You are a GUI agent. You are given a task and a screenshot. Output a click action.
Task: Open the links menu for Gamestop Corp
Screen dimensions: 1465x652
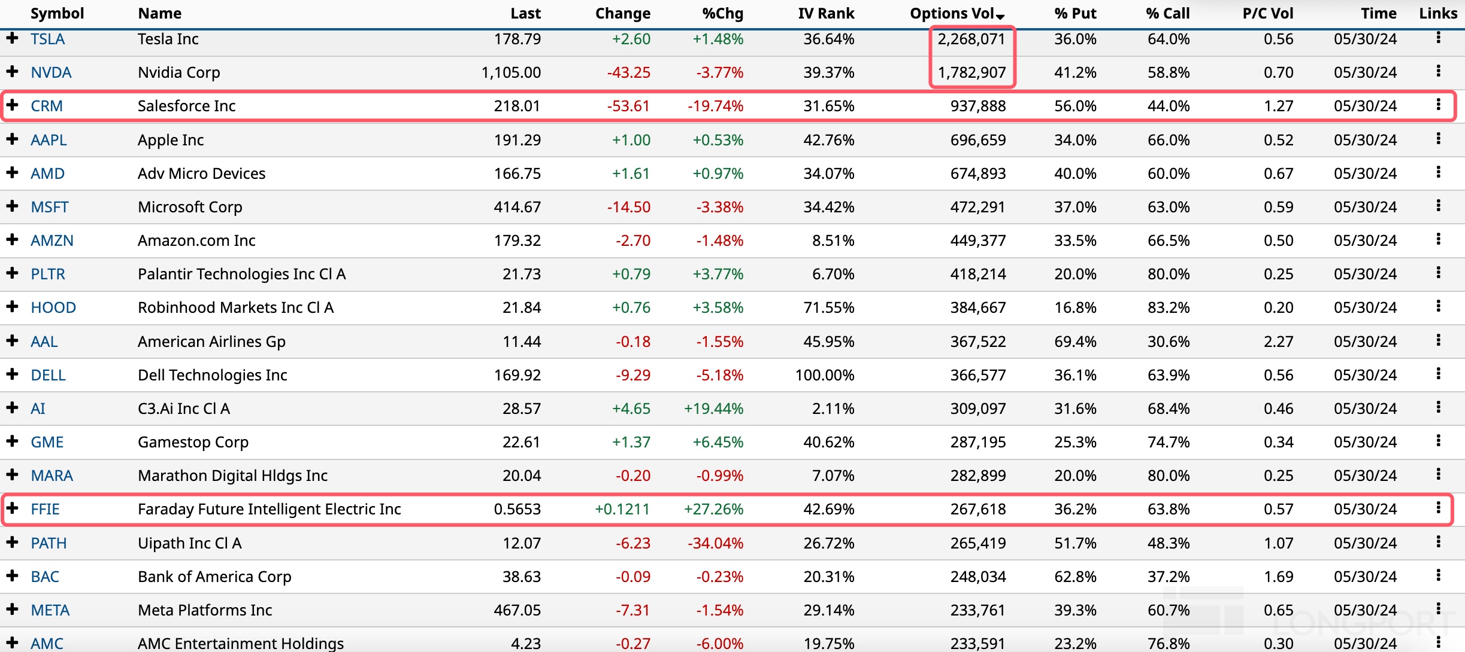coord(1438,441)
